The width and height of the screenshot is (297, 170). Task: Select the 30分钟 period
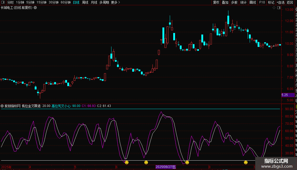[x=54, y=2]
